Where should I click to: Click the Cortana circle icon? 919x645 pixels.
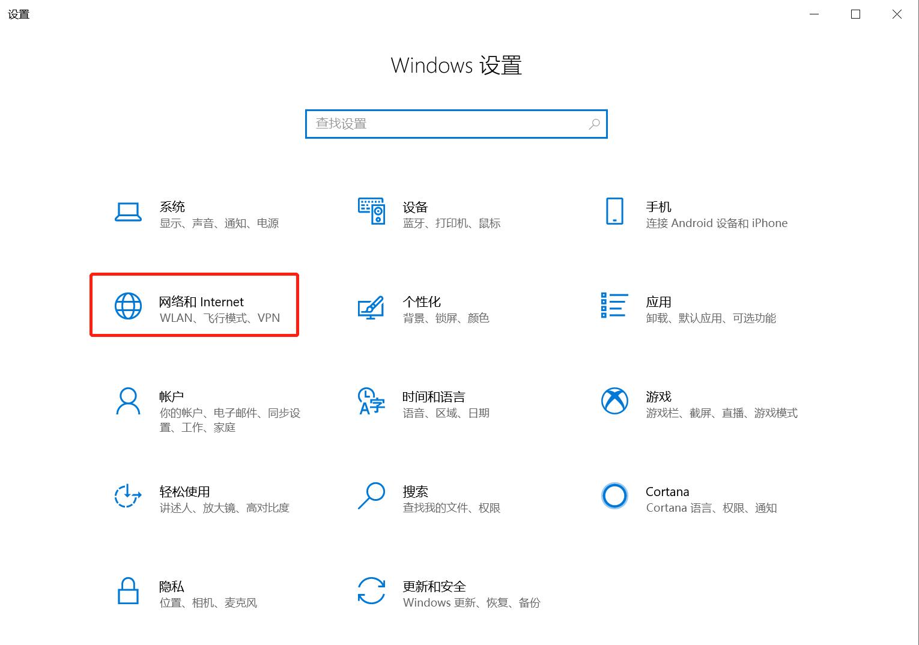click(614, 497)
